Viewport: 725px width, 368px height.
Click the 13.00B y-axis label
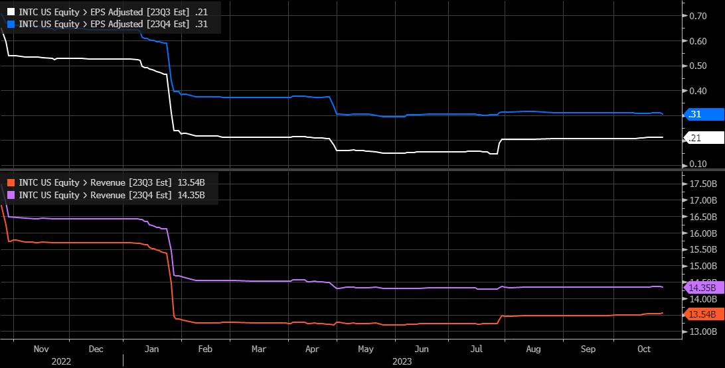click(x=703, y=332)
